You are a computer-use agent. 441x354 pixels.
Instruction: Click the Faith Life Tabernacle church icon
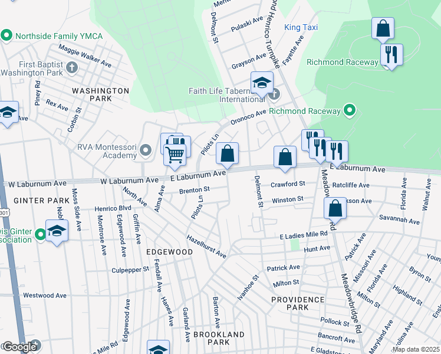tap(275, 94)
